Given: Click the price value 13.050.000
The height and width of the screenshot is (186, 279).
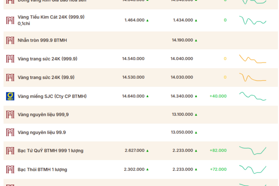Looking at the screenshot, I should click(182, 132).
